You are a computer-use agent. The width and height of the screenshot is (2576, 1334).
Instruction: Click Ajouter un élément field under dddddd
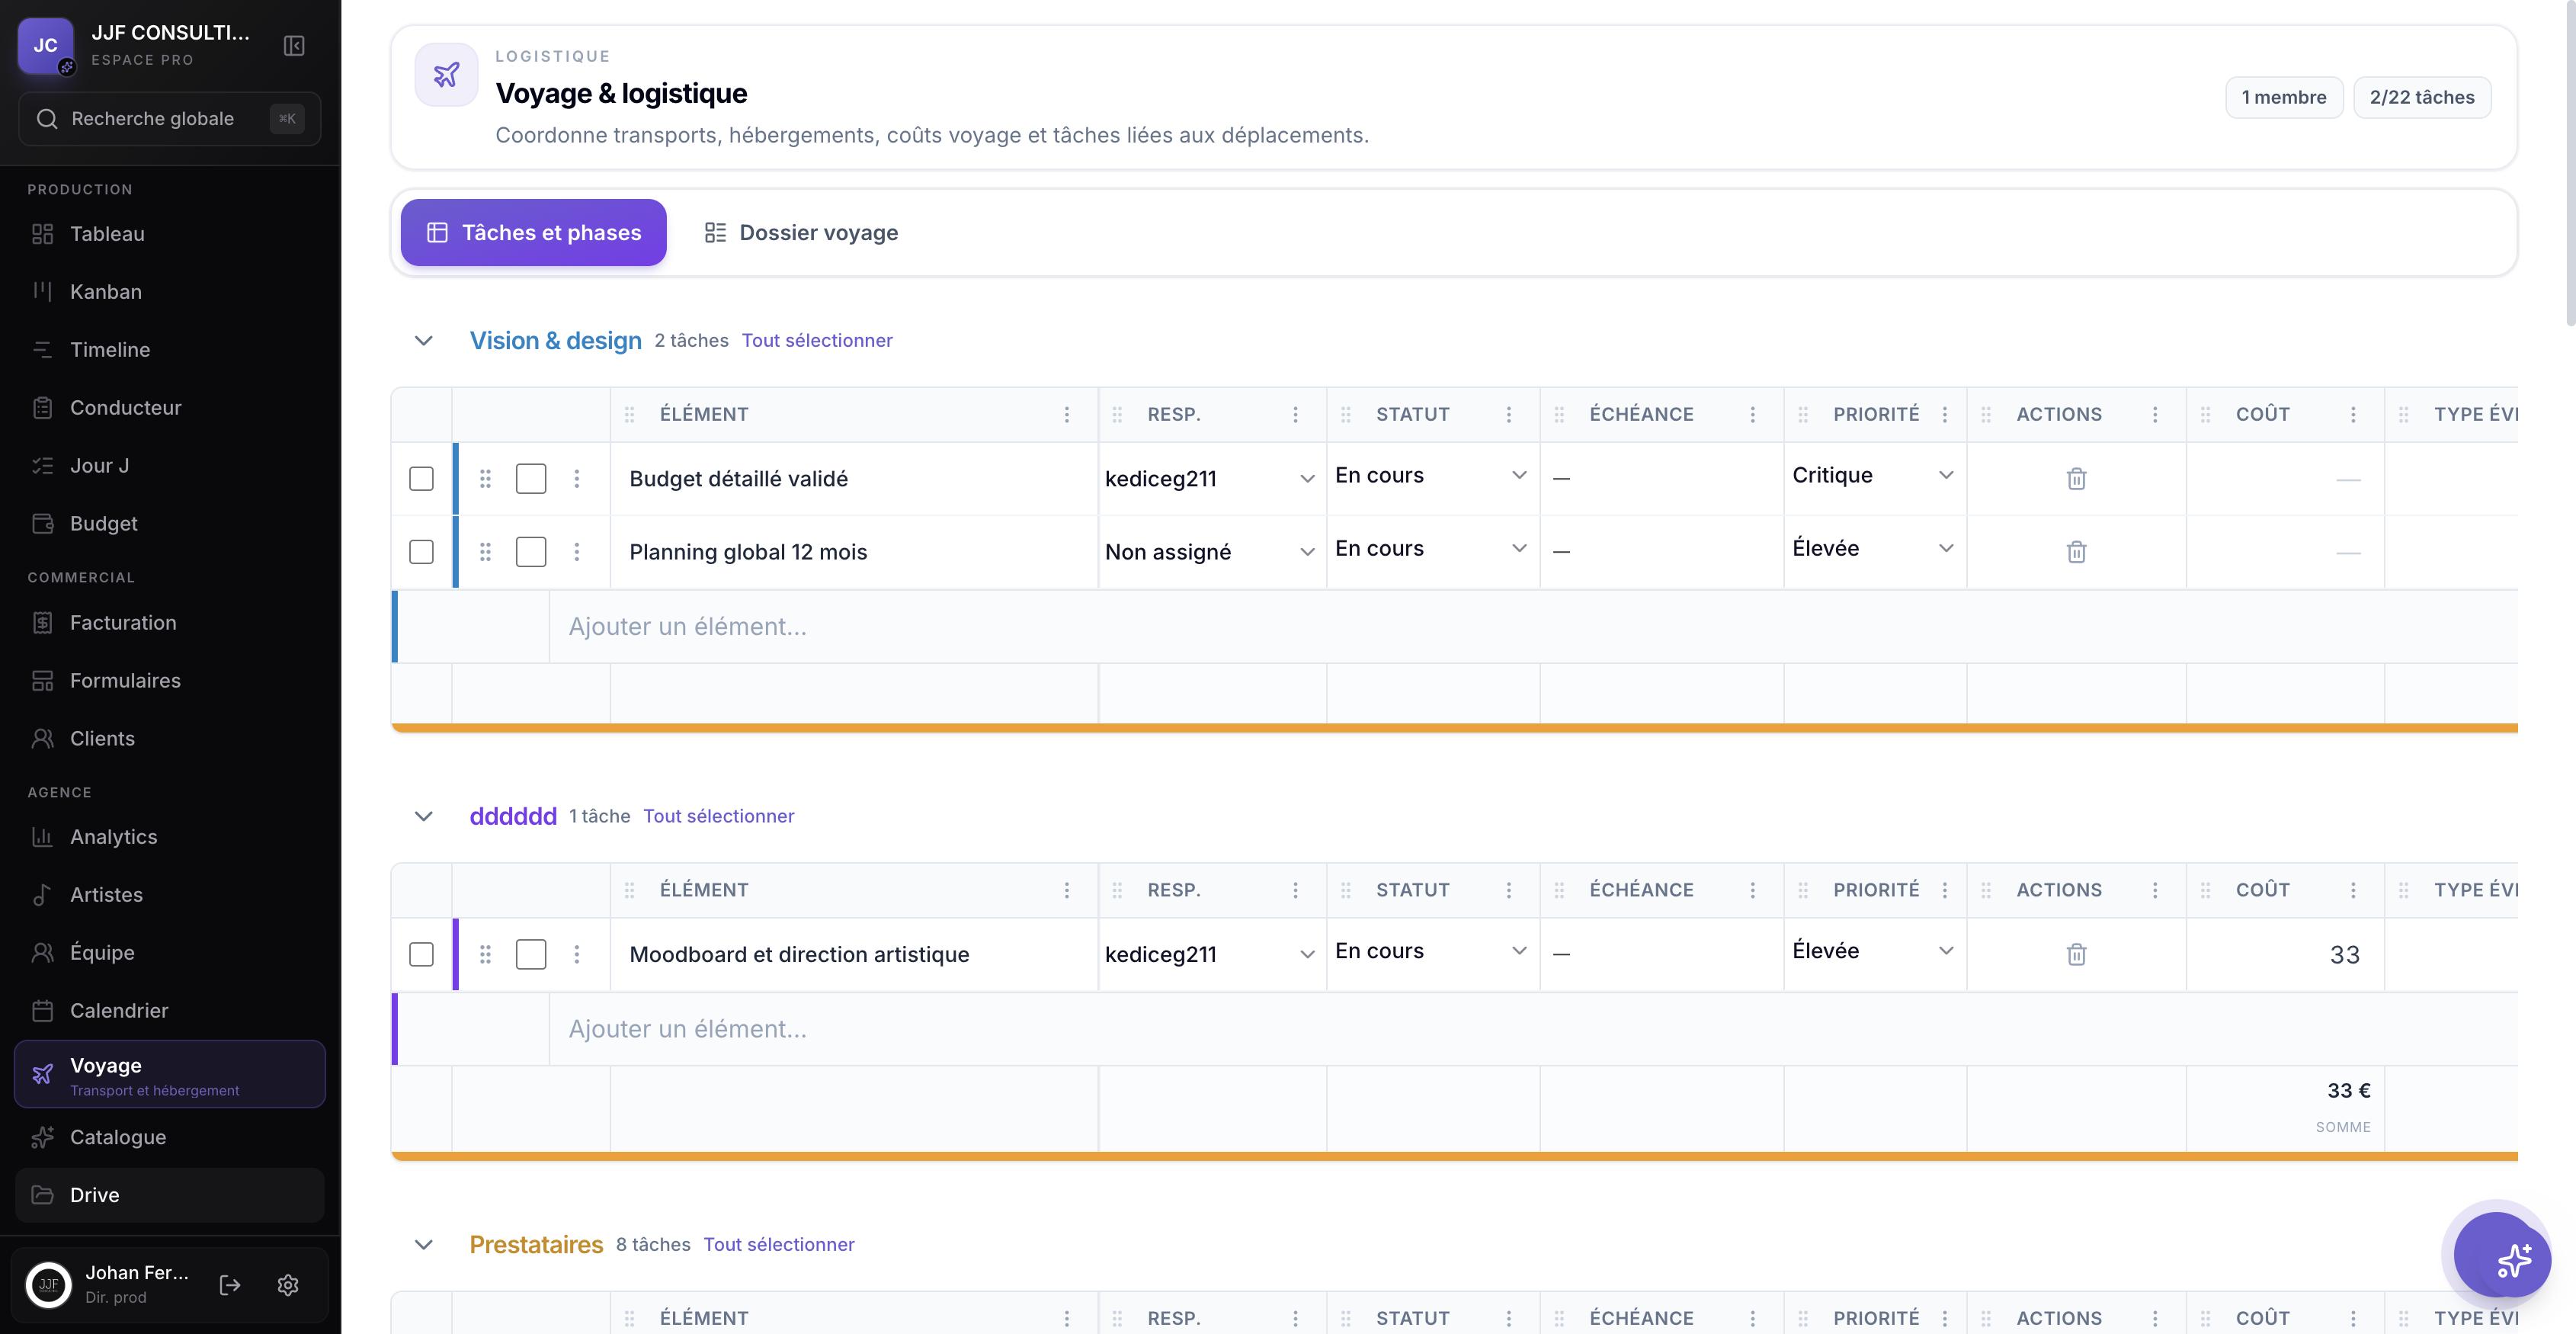[x=1533, y=1029]
